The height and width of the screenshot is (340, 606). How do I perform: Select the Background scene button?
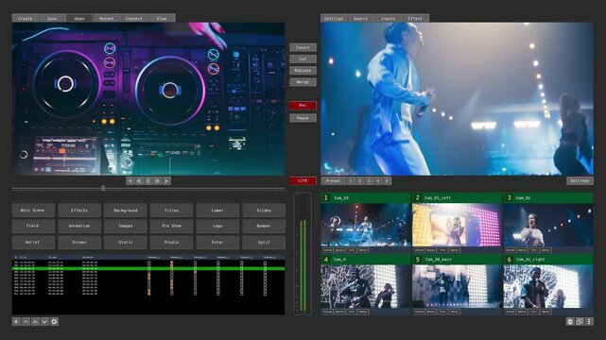click(x=125, y=211)
